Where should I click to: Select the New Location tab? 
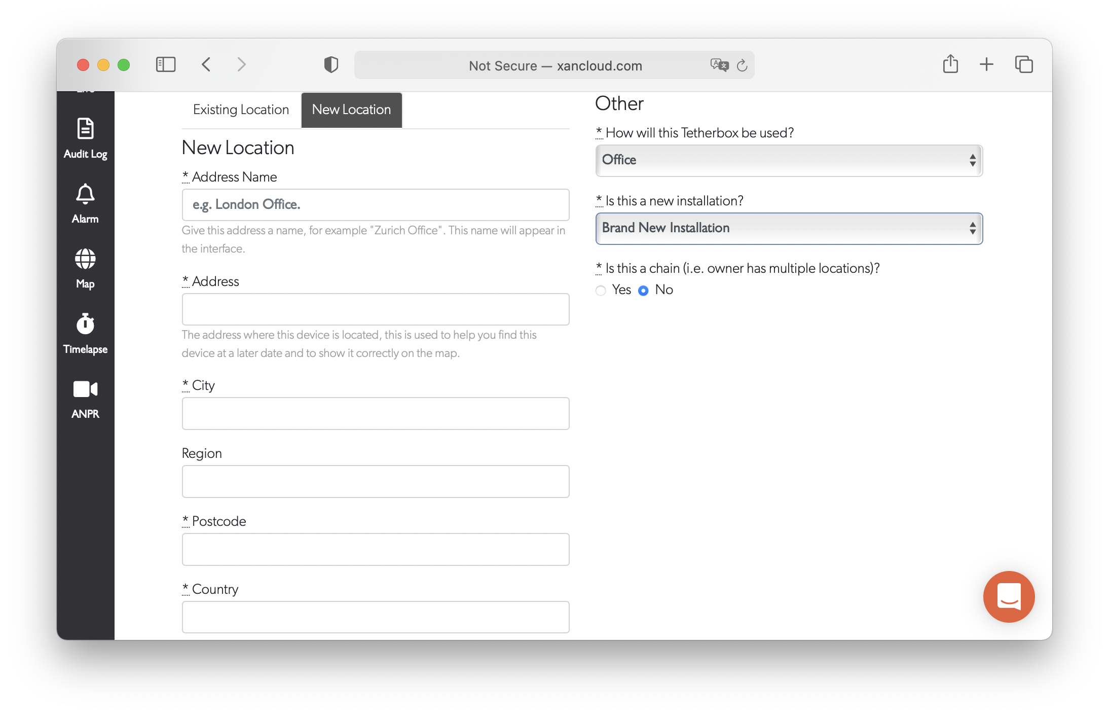point(351,109)
